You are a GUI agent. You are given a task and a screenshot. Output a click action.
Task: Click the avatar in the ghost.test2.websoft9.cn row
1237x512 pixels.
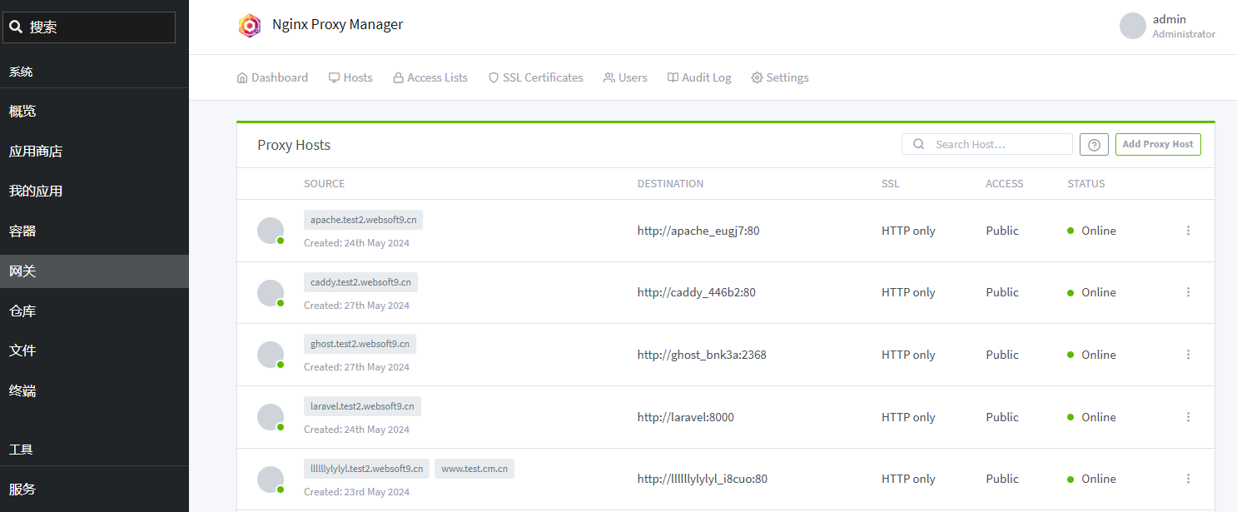[x=271, y=355]
